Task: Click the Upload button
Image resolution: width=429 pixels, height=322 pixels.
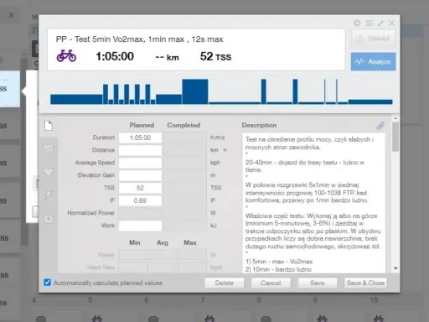Action: coord(373,38)
